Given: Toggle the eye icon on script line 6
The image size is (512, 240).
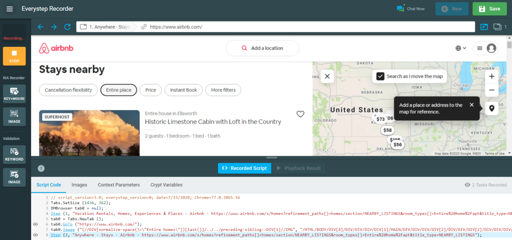Looking at the screenshot, I should (x=36, y=224).
